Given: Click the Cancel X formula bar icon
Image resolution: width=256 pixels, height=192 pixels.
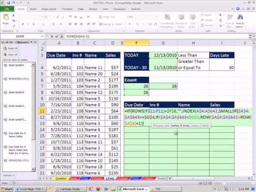Looking at the screenshot, I should (52, 36).
